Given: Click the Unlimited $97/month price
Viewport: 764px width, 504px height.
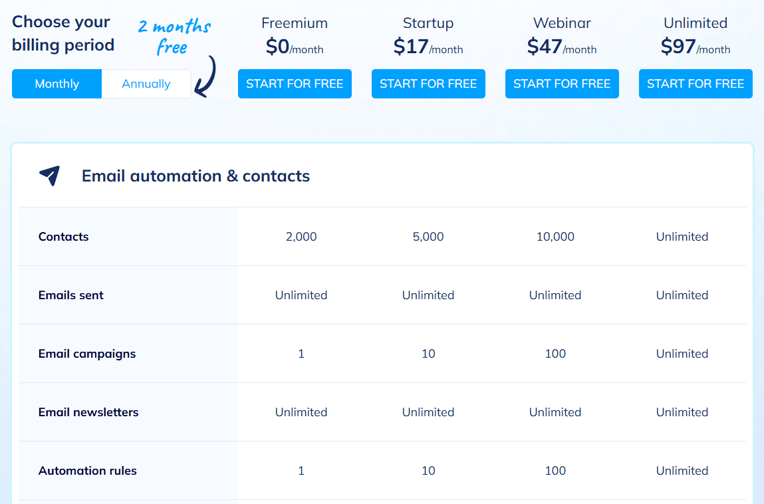Looking at the screenshot, I should click(696, 47).
